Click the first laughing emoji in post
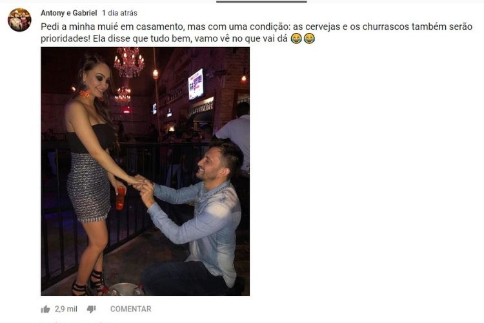Viewport: 484px width, 323px height. point(296,39)
